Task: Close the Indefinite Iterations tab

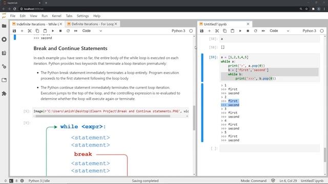Action: coord(61,24)
